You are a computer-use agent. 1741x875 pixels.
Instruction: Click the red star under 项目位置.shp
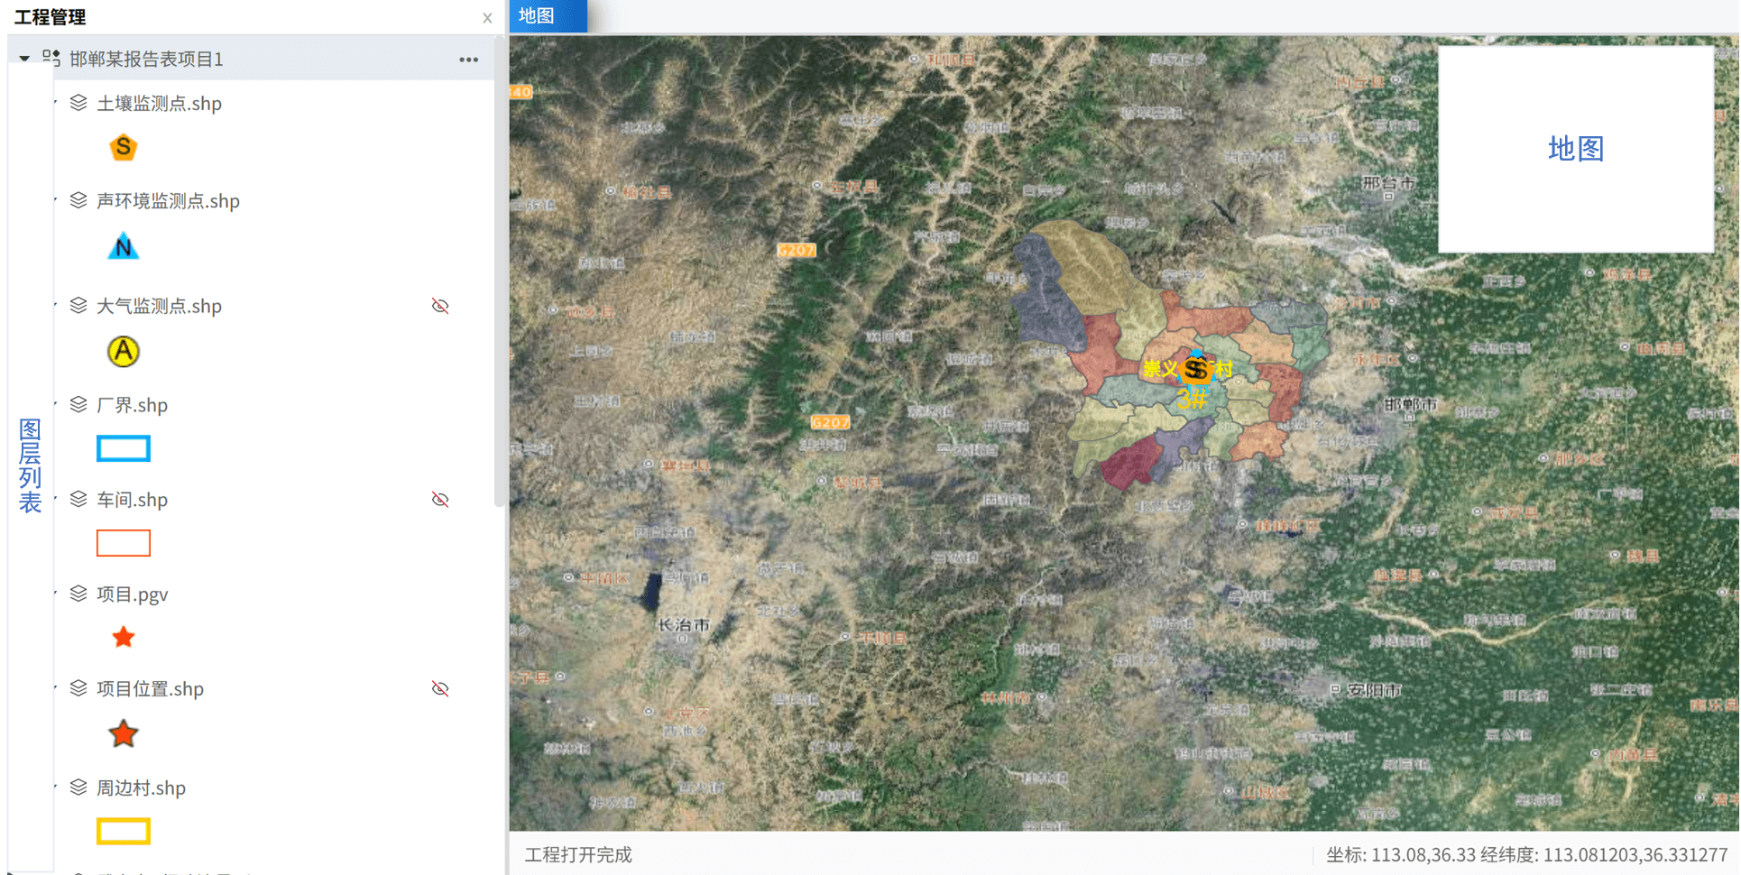pos(123,734)
